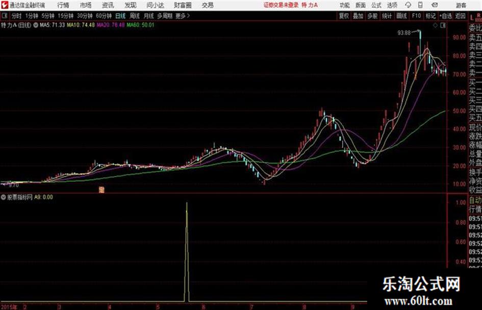Click the 多股 toolbar button
This screenshot has width=482, height=310.
(x=372, y=16)
